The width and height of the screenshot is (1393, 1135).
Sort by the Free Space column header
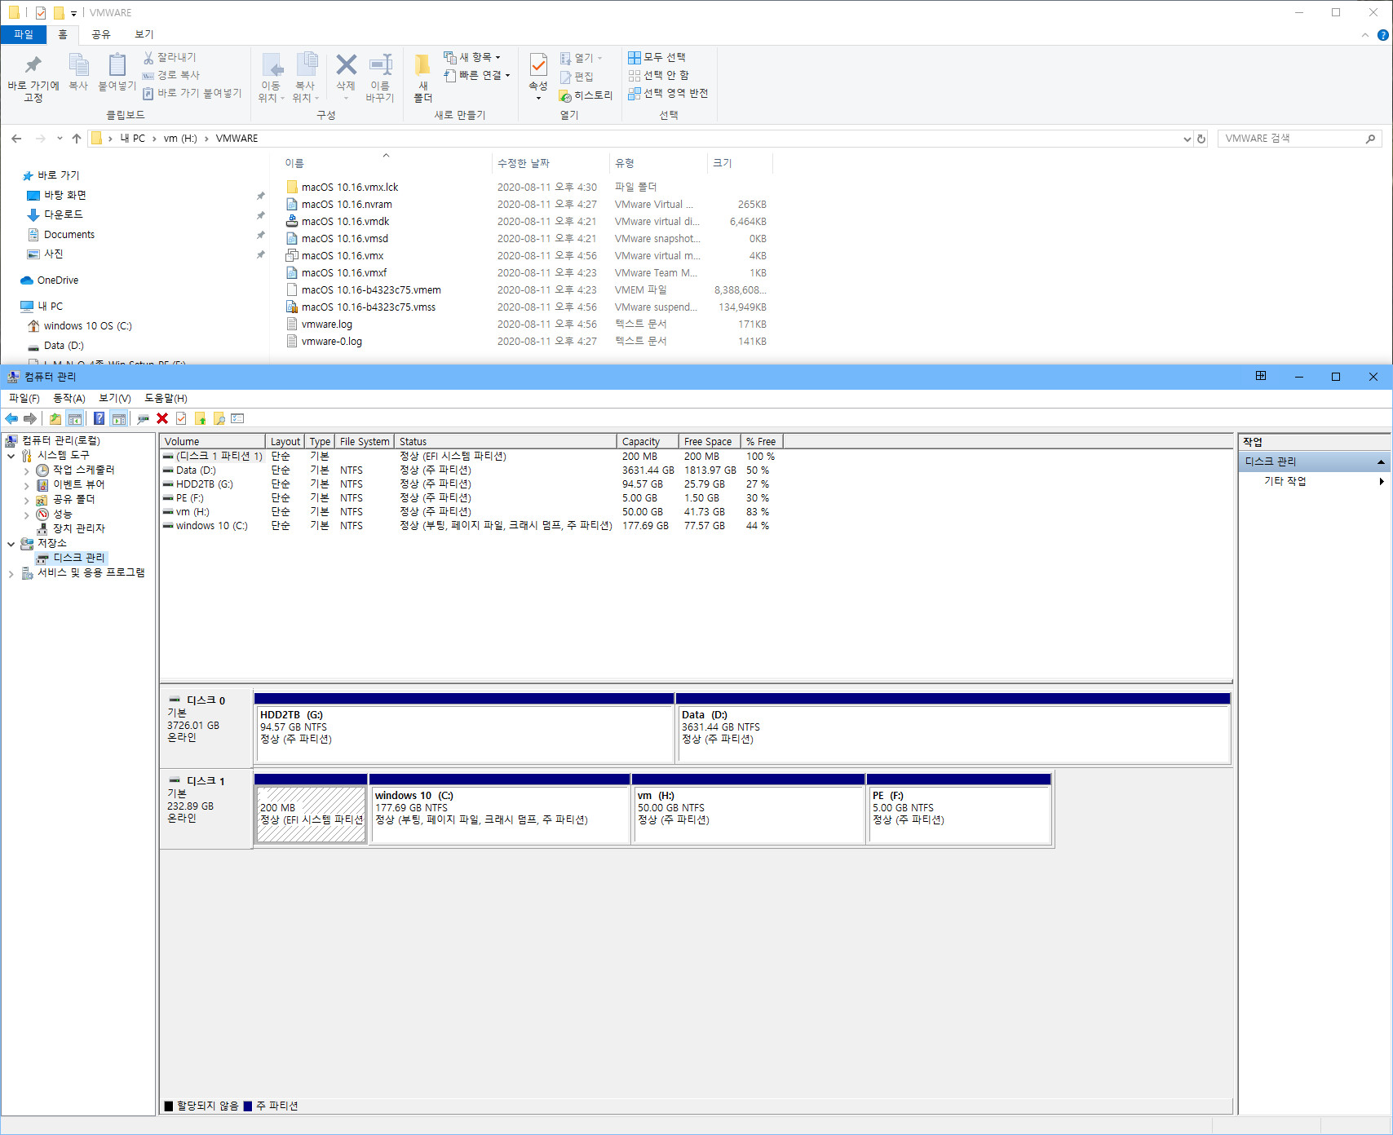(x=710, y=442)
